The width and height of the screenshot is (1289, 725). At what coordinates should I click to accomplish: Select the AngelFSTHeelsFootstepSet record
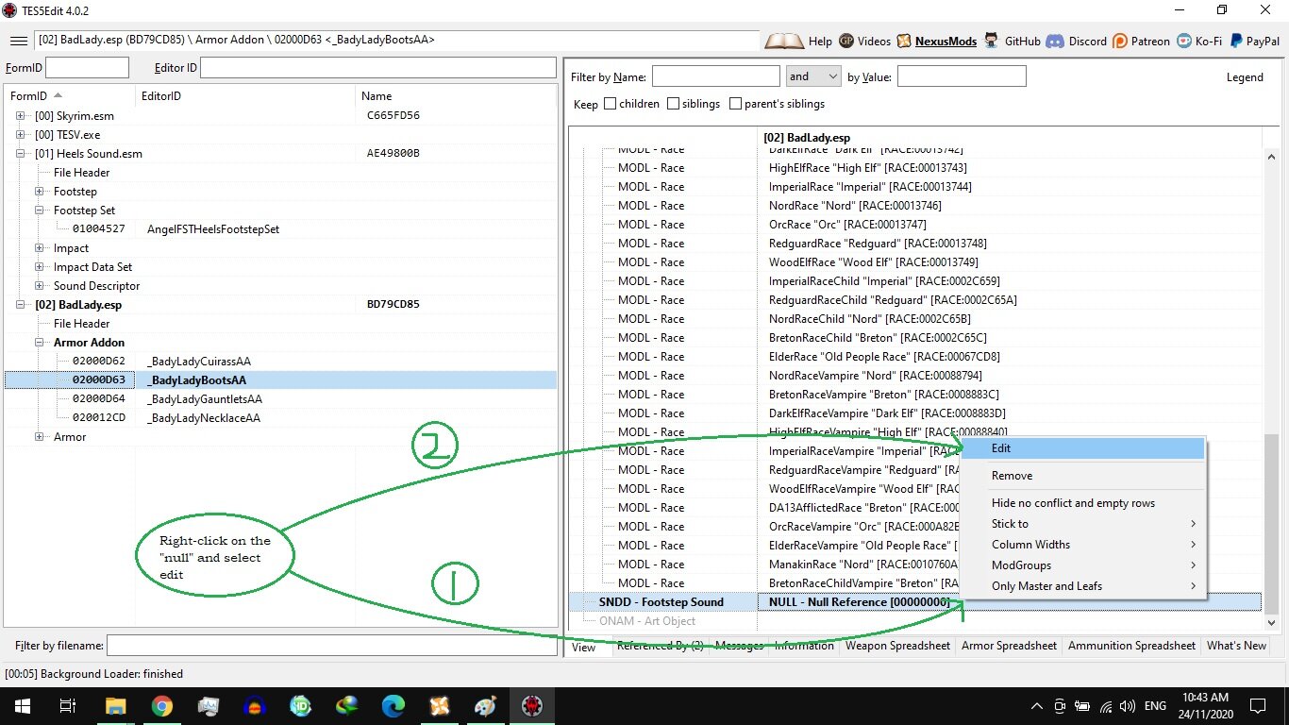click(x=213, y=229)
